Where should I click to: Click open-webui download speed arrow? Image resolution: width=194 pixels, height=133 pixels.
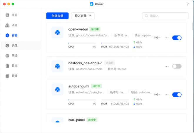[134, 47]
